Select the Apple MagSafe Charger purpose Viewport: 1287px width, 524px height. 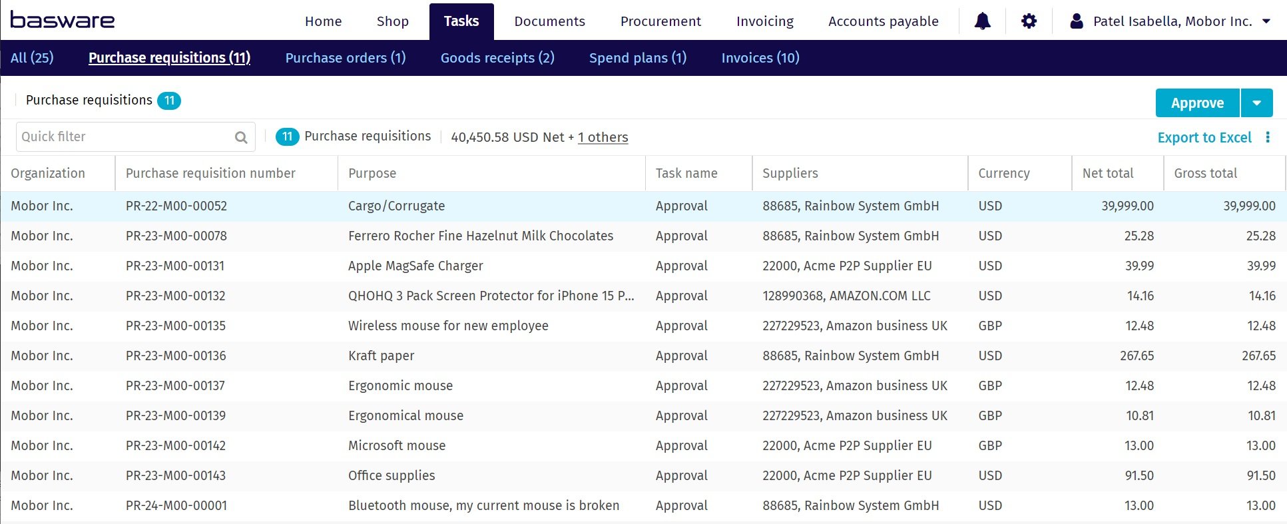pos(415,266)
